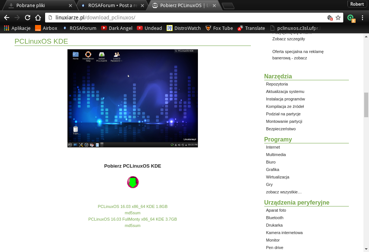Open a new tab with the tab button
Screen dimensions: 369x252
pos(228,6)
